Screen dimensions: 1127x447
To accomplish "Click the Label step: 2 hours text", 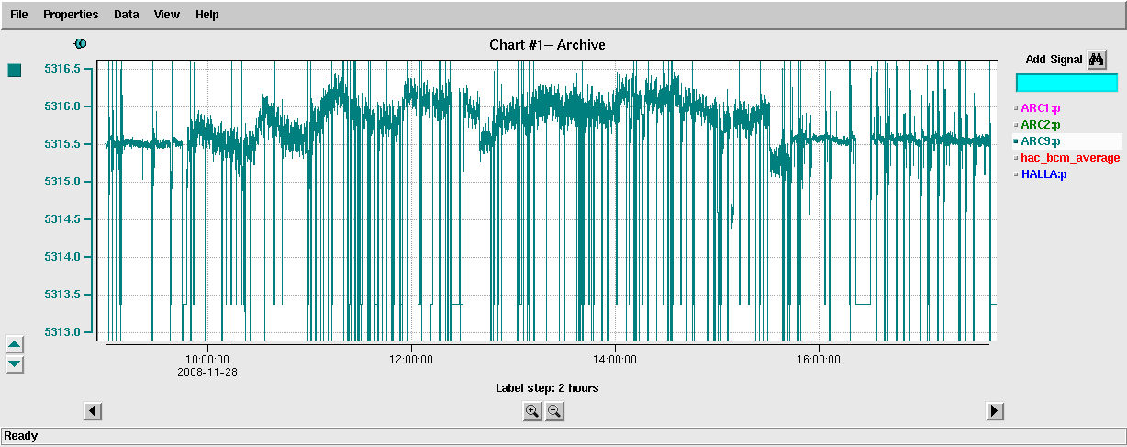I will tap(547, 388).
